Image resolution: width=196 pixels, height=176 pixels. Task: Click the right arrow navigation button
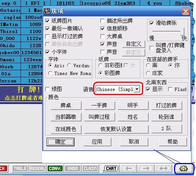click(x=146, y=169)
